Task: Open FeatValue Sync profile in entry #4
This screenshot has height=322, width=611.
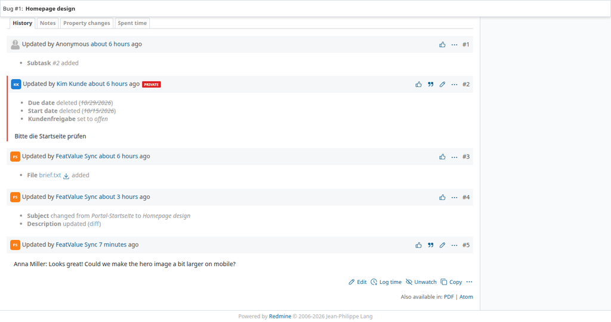Action: [x=76, y=196]
